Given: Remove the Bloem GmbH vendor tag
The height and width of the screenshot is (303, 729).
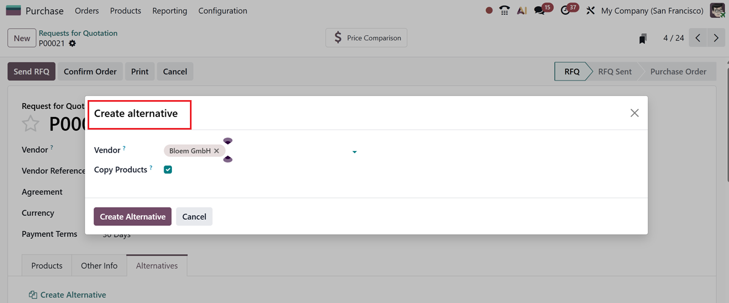Looking at the screenshot, I should coord(217,151).
